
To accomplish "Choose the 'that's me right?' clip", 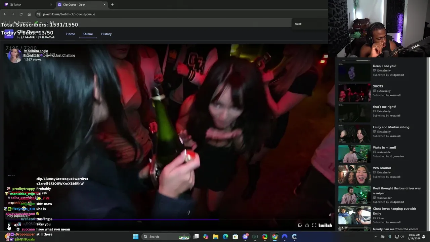I will pos(354,113).
